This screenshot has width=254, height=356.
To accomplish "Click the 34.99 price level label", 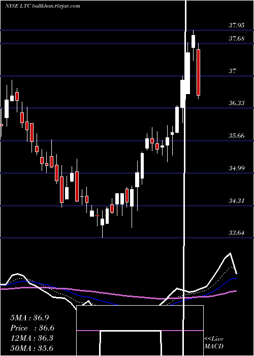I will tap(237, 168).
